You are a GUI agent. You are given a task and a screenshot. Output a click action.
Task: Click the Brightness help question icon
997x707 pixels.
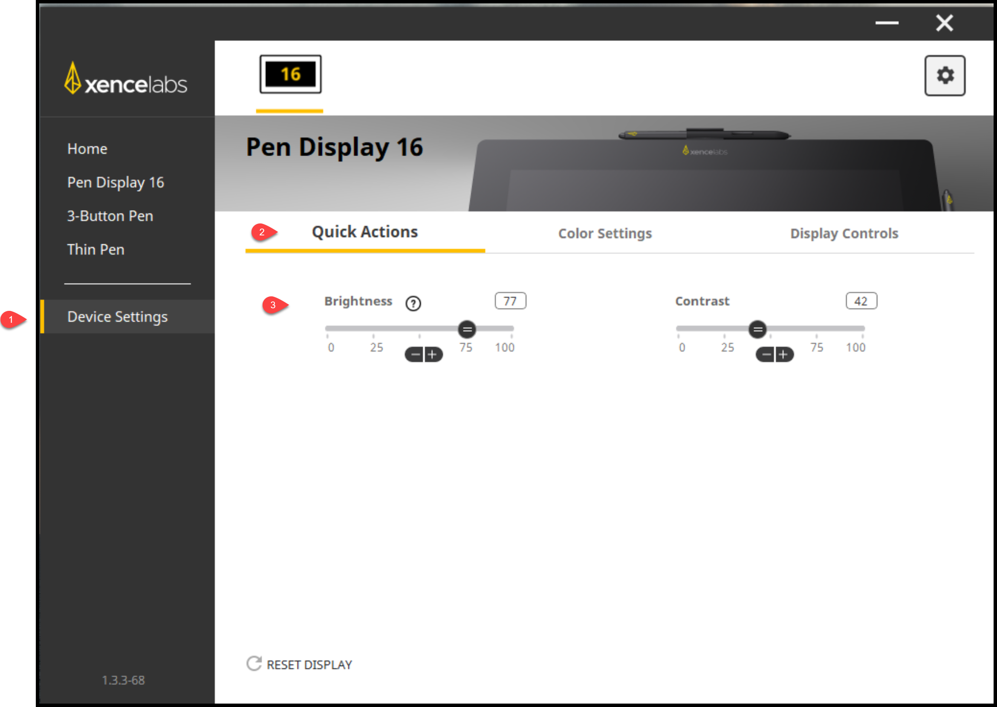(413, 304)
